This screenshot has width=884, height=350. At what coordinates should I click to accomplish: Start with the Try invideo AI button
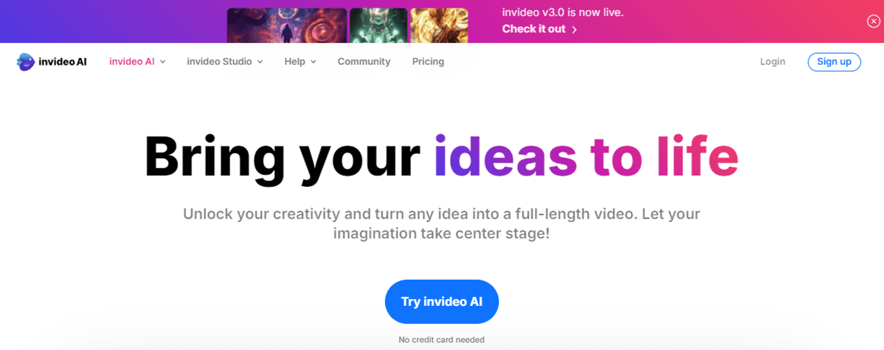pyautogui.click(x=442, y=302)
